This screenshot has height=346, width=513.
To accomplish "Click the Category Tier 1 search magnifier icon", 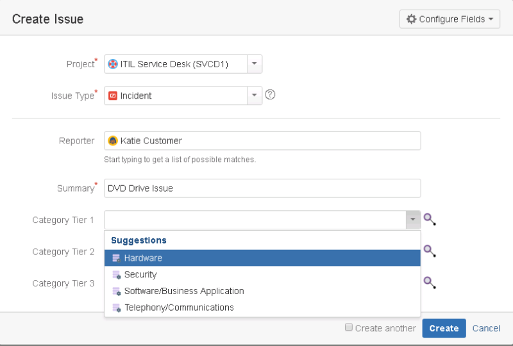I will coord(430,220).
